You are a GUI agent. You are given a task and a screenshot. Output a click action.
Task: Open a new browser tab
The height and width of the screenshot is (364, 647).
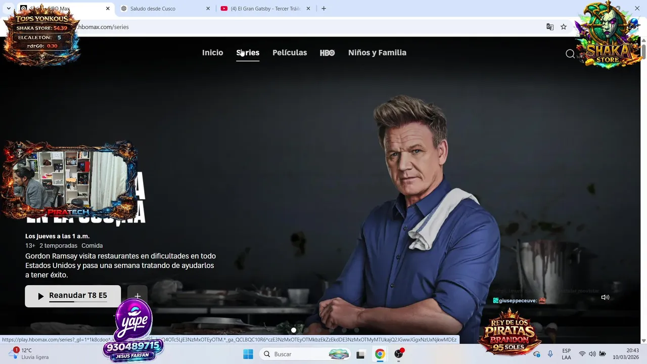(x=323, y=9)
